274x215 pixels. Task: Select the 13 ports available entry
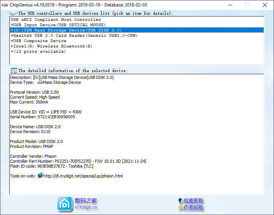coord(137,51)
